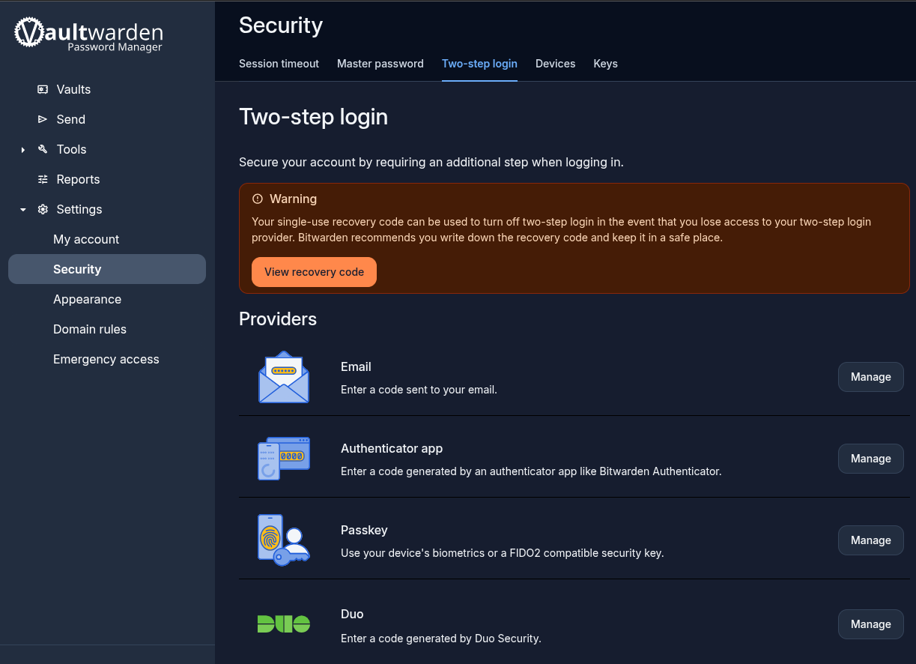The image size is (916, 664).
Task: Click 'Enter a code sent to your email.'
Action: [419, 390]
